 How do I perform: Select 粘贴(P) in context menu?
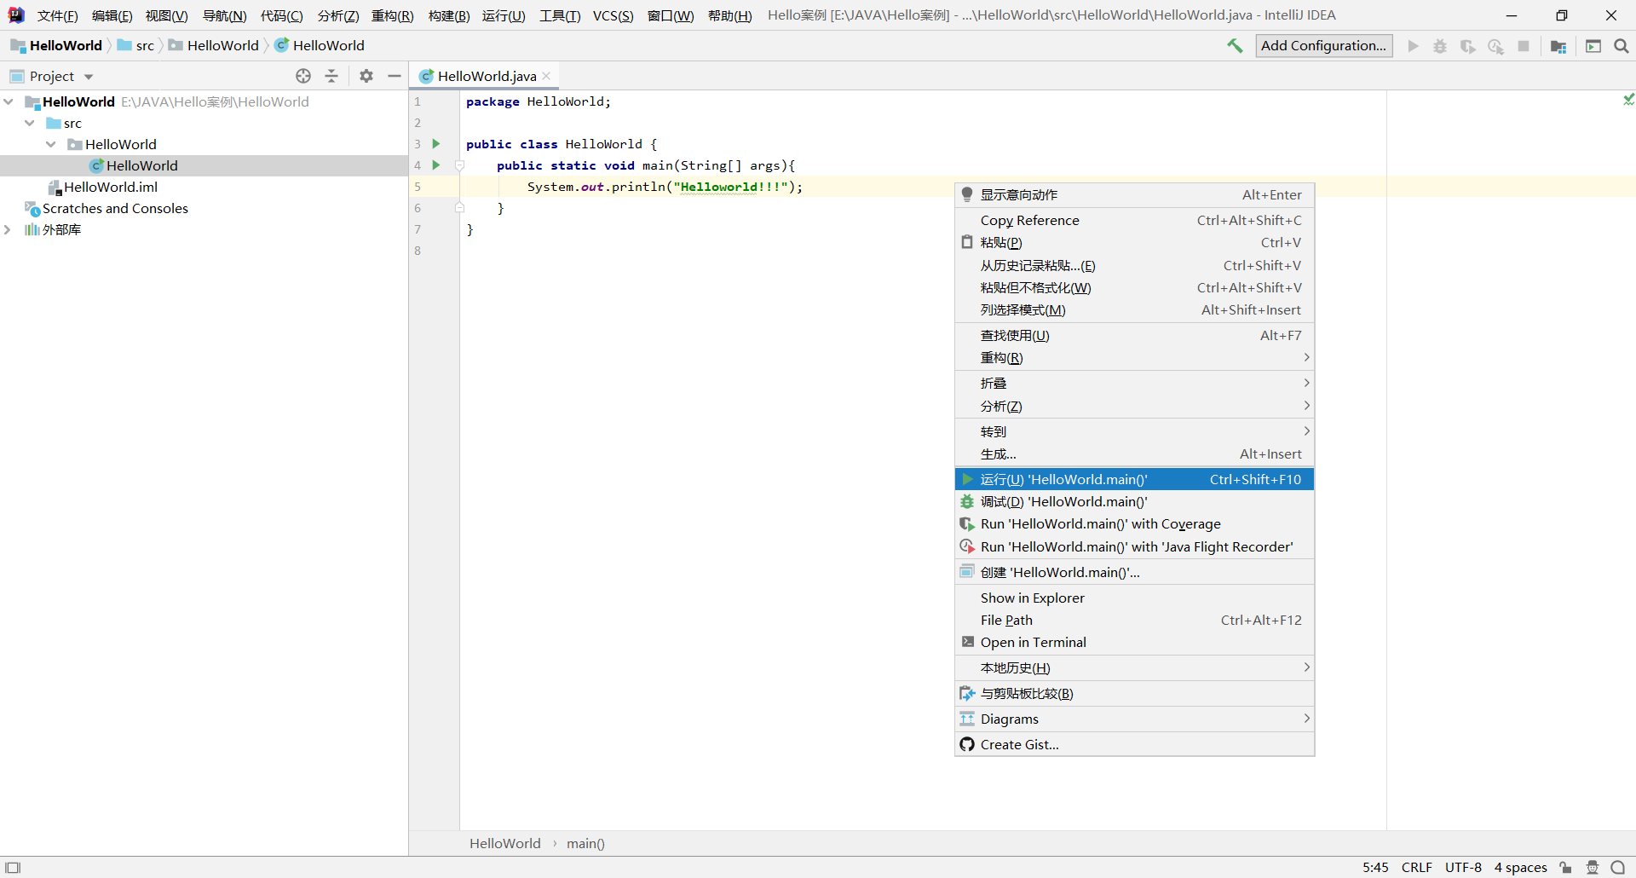(x=1135, y=243)
